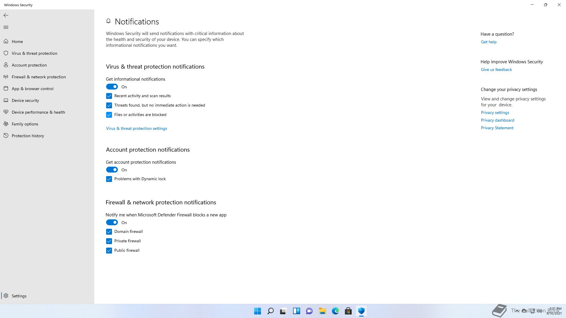566x318 pixels.
Task: Click the Notifications page heading
Action: point(137,21)
